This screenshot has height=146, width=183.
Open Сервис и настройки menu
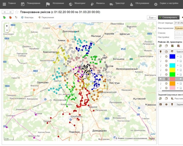click(166, 4)
